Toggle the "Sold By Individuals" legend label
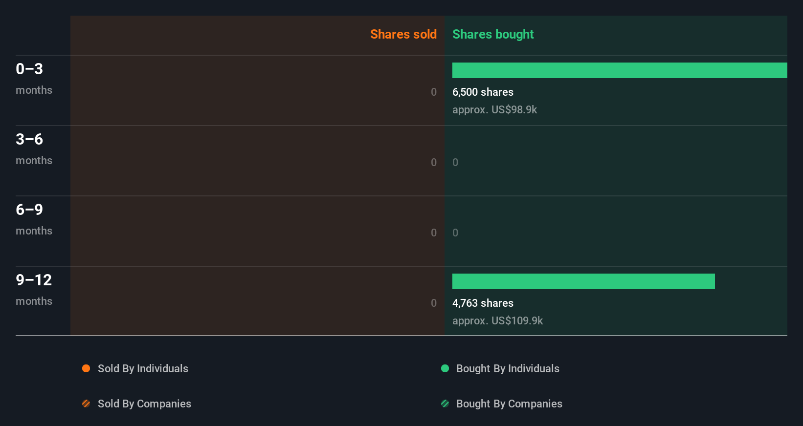This screenshot has width=803, height=426. (143, 368)
